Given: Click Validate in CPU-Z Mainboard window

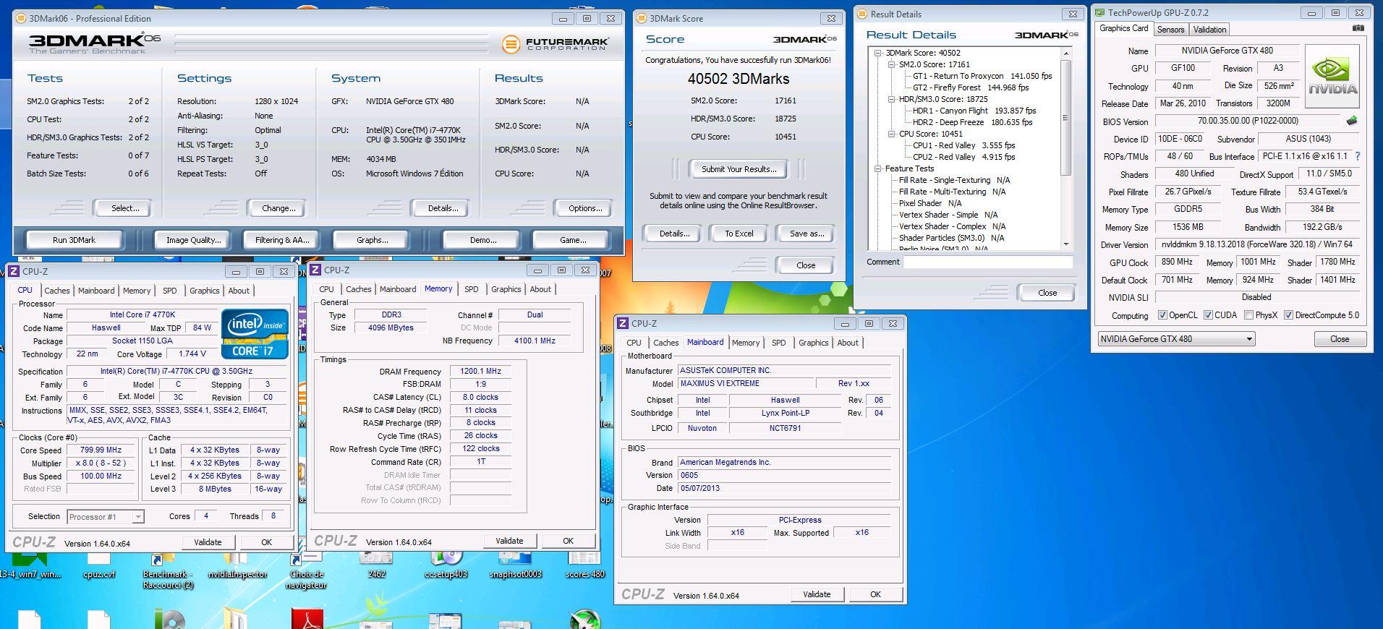Looking at the screenshot, I should [x=817, y=594].
